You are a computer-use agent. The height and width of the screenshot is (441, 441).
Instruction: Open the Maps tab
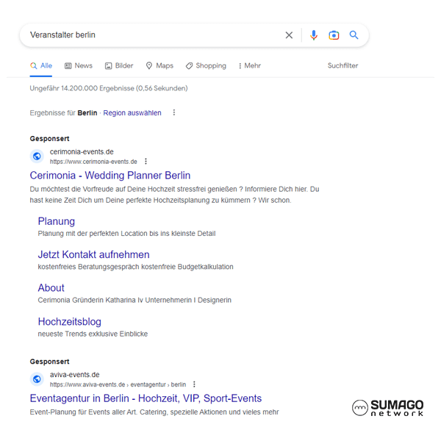coord(159,66)
